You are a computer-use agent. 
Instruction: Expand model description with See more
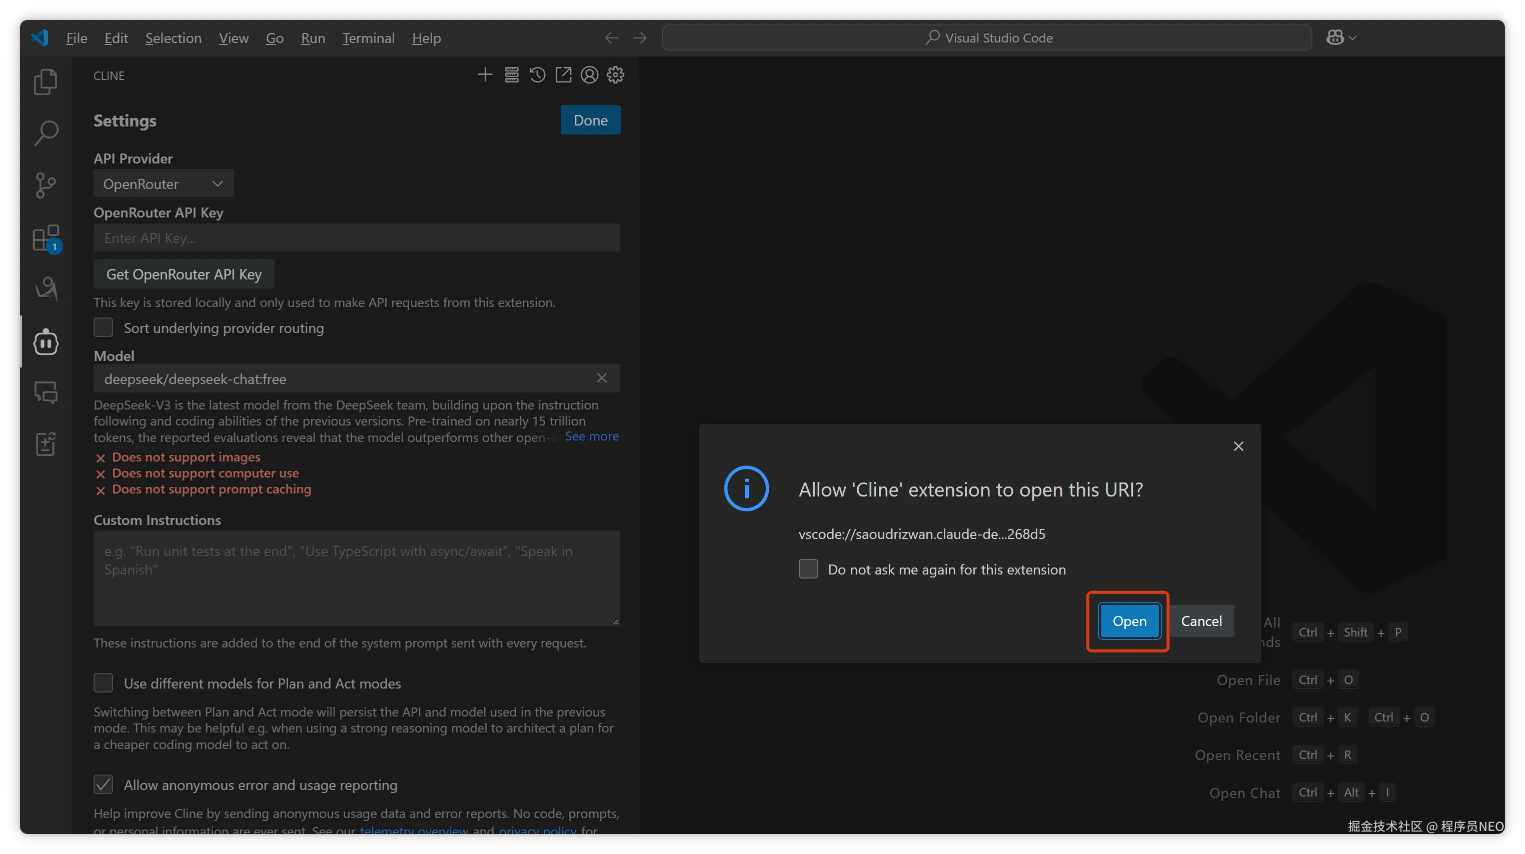[591, 436]
